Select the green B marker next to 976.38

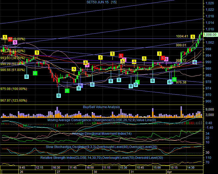click(x=174, y=79)
